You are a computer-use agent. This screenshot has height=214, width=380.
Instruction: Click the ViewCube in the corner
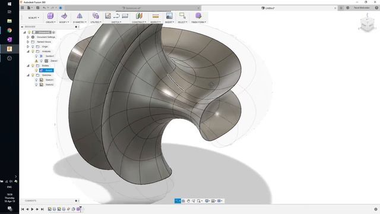[367, 24]
